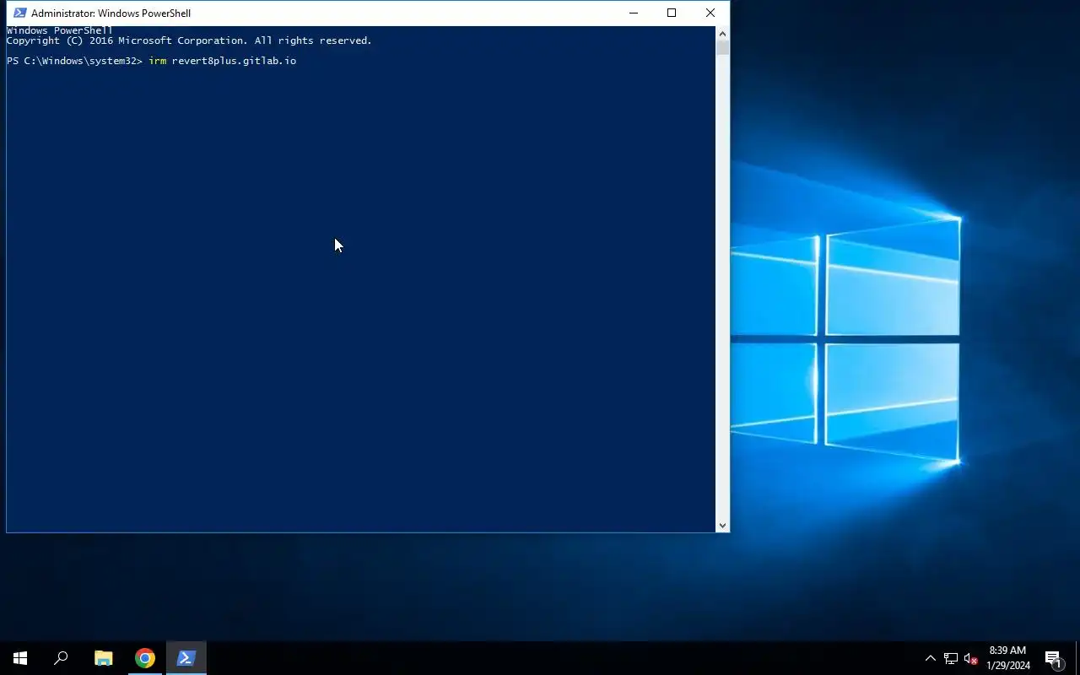Select PowerShell taskbar button
The height and width of the screenshot is (675, 1080).
186,658
